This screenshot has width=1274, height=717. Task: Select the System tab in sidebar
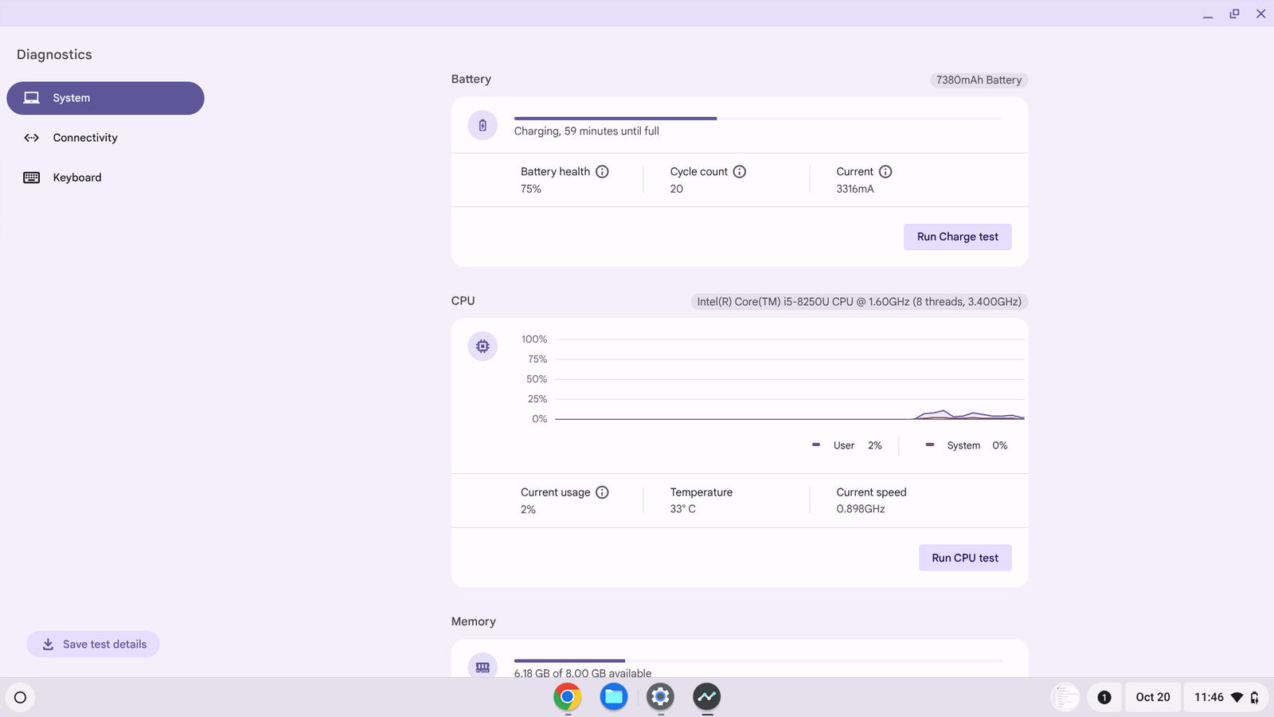[105, 98]
